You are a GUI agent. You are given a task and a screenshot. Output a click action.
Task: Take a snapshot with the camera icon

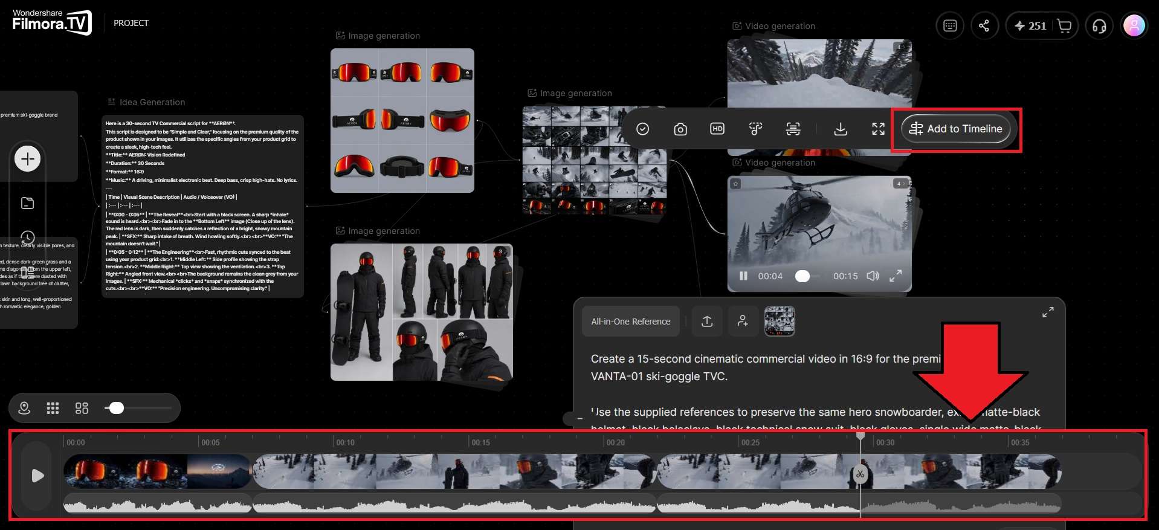(x=680, y=129)
